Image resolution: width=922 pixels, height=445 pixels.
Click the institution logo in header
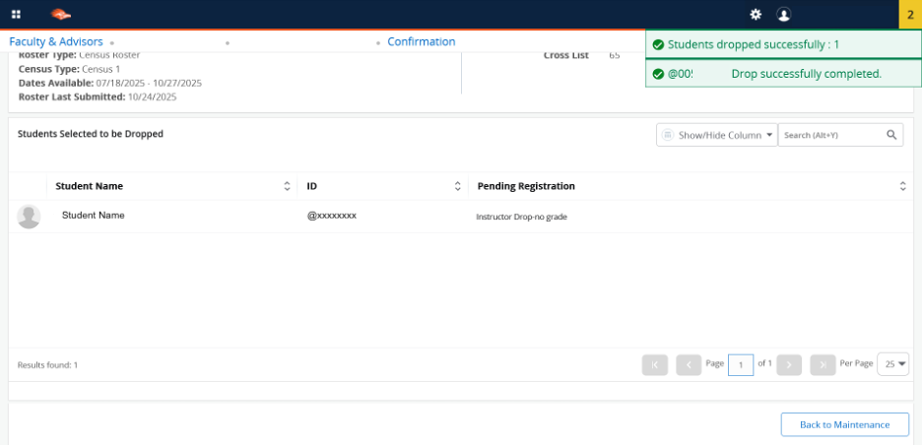(x=61, y=15)
